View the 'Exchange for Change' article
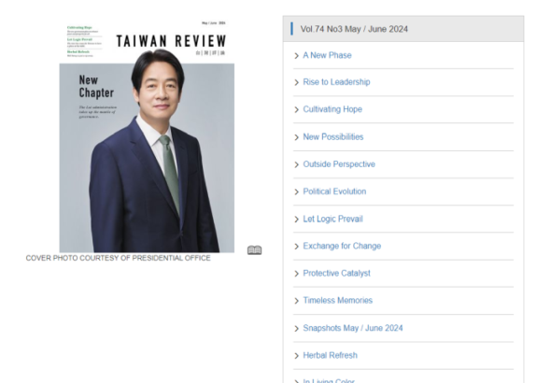Screen dimensions: 551x383 tap(342, 246)
